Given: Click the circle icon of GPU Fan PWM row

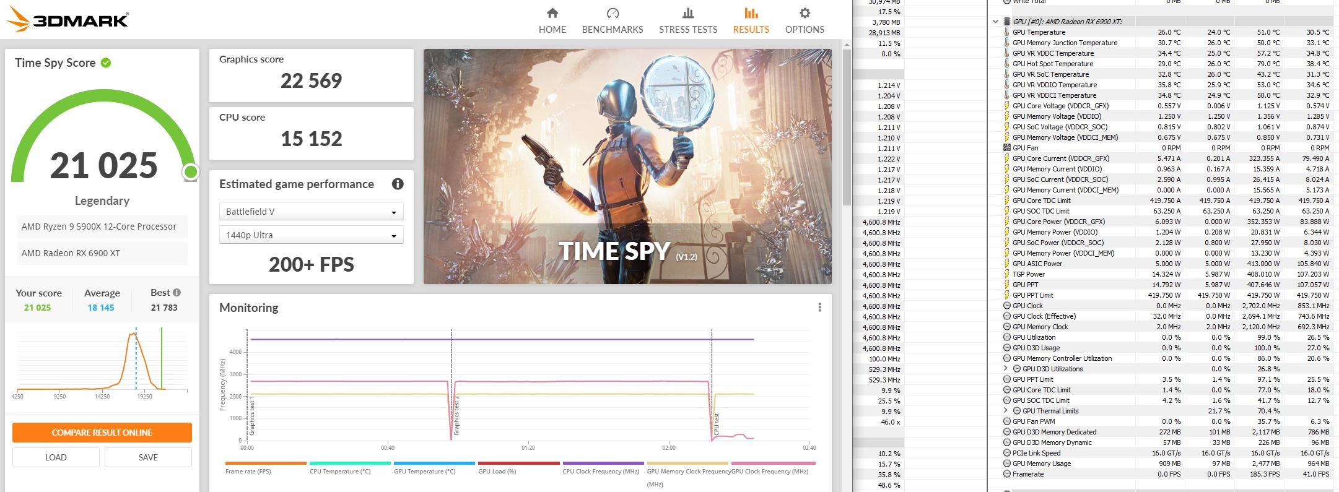Looking at the screenshot, I should pos(1006,421).
